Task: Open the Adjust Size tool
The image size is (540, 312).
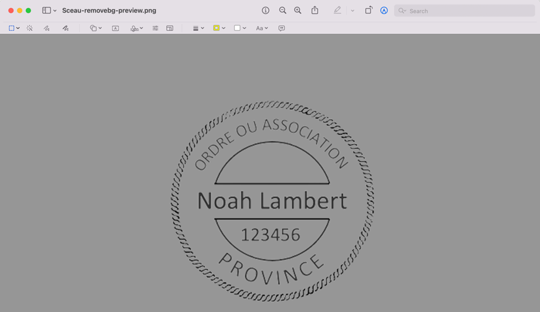Action: (170, 28)
